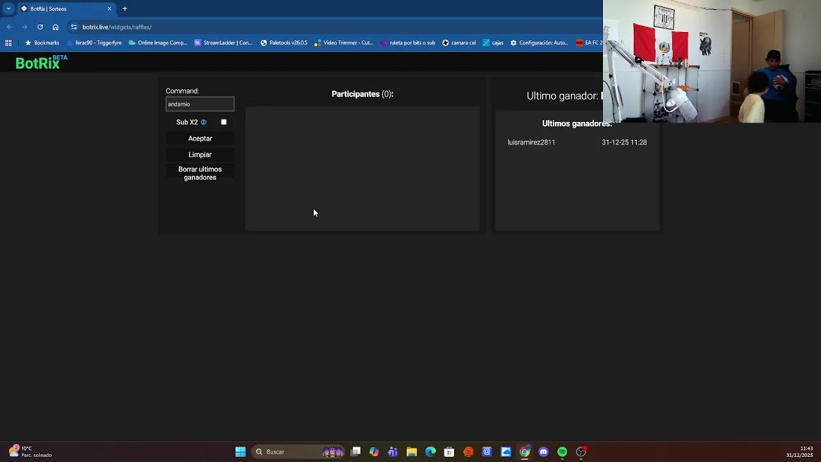Viewport: 821px width, 462px height.
Task: Open the blue @ mail app icon
Action: click(x=487, y=452)
